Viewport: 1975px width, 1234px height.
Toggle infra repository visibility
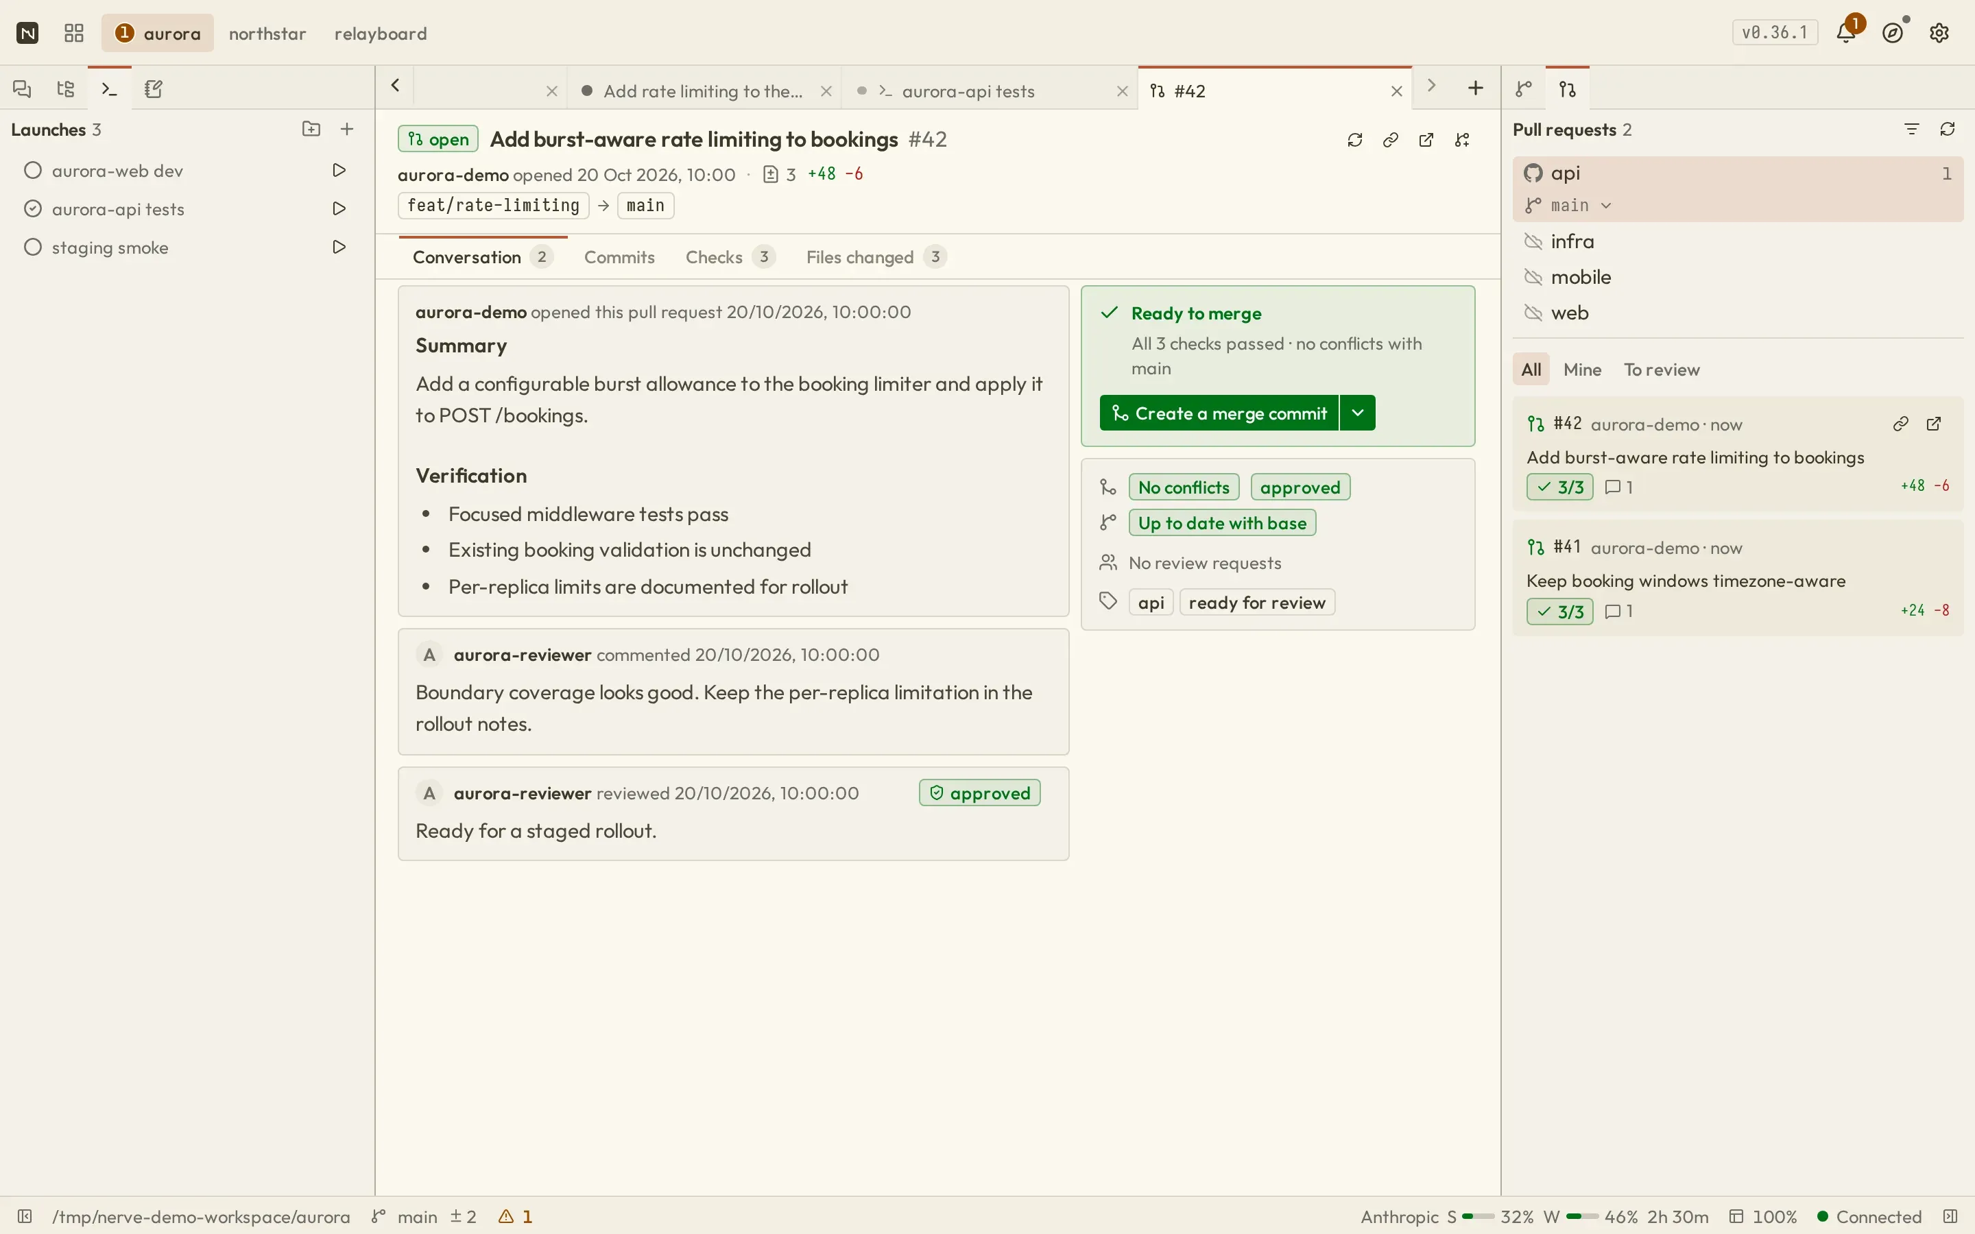(x=1533, y=241)
